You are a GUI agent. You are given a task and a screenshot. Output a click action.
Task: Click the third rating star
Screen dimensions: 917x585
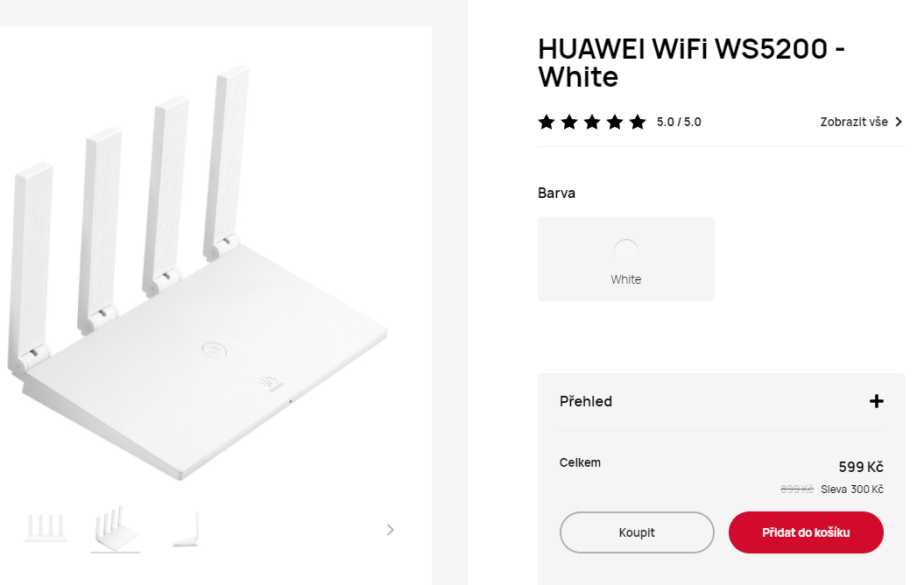592,122
